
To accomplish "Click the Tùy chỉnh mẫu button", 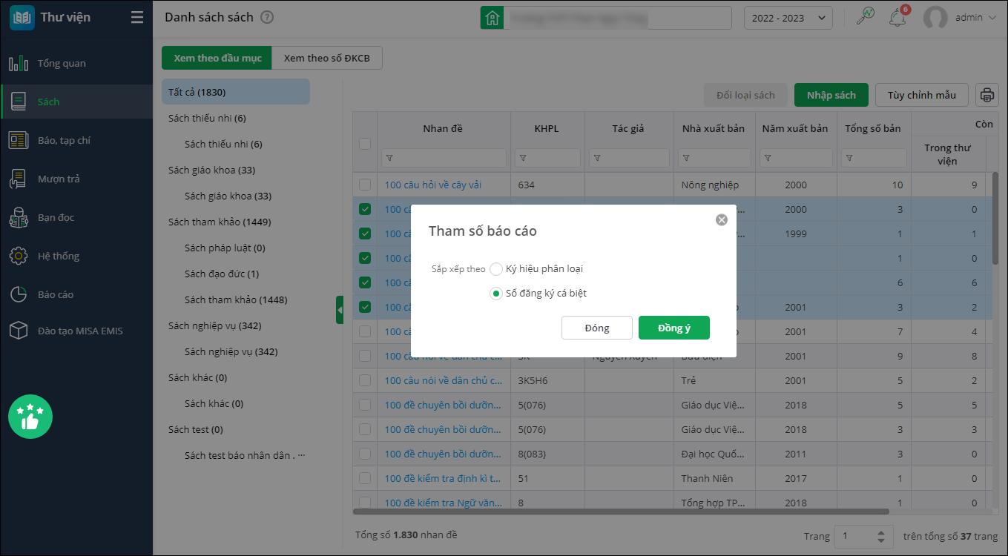I will (922, 95).
